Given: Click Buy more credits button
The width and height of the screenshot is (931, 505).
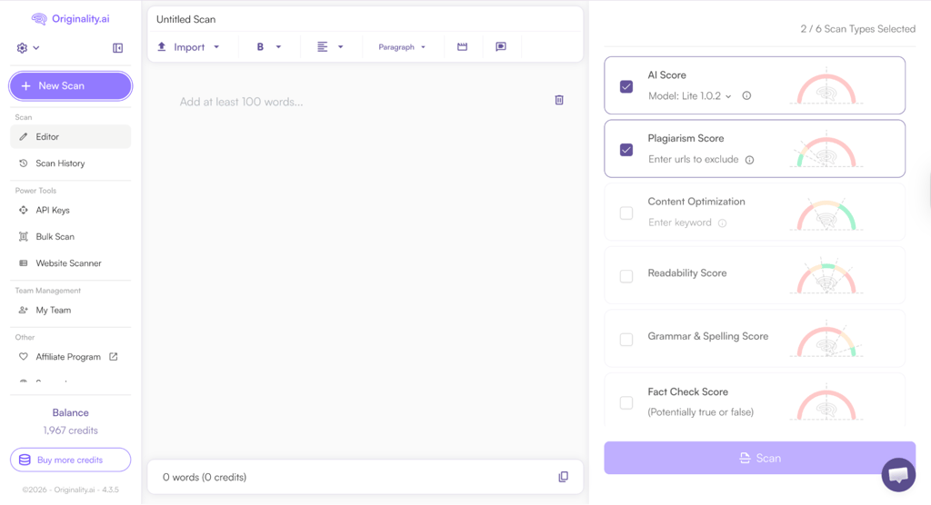Looking at the screenshot, I should 71,460.
